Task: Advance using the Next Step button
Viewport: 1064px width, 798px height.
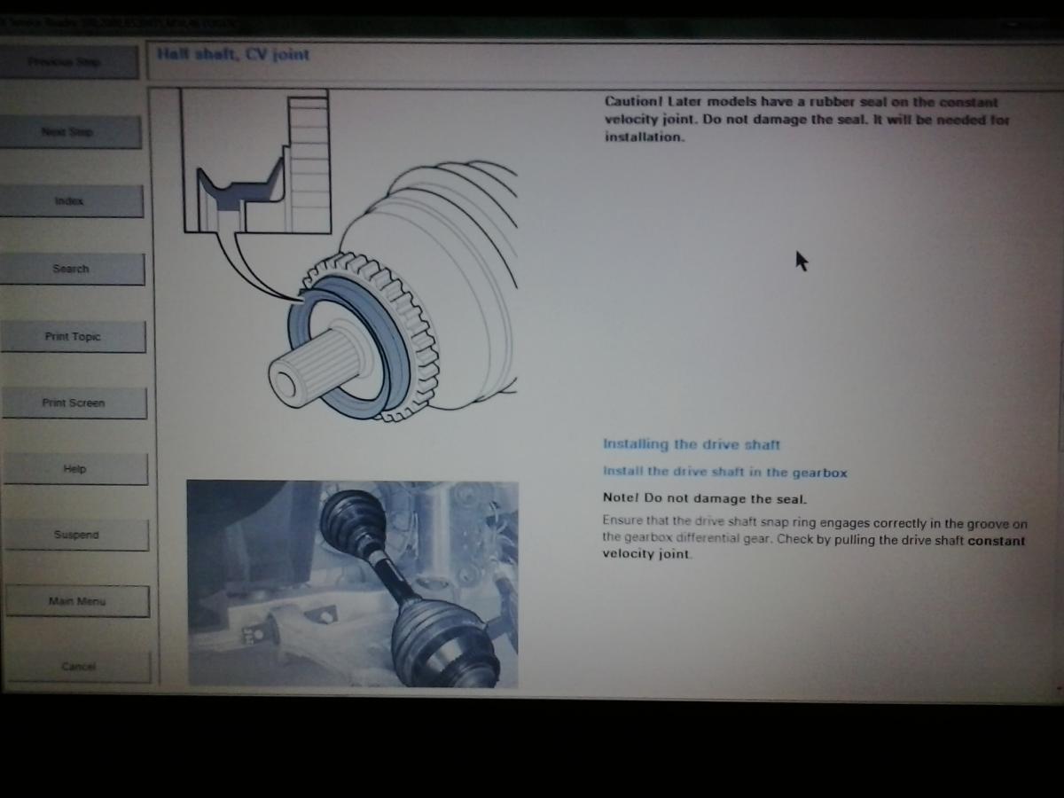Action: point(69,132)
